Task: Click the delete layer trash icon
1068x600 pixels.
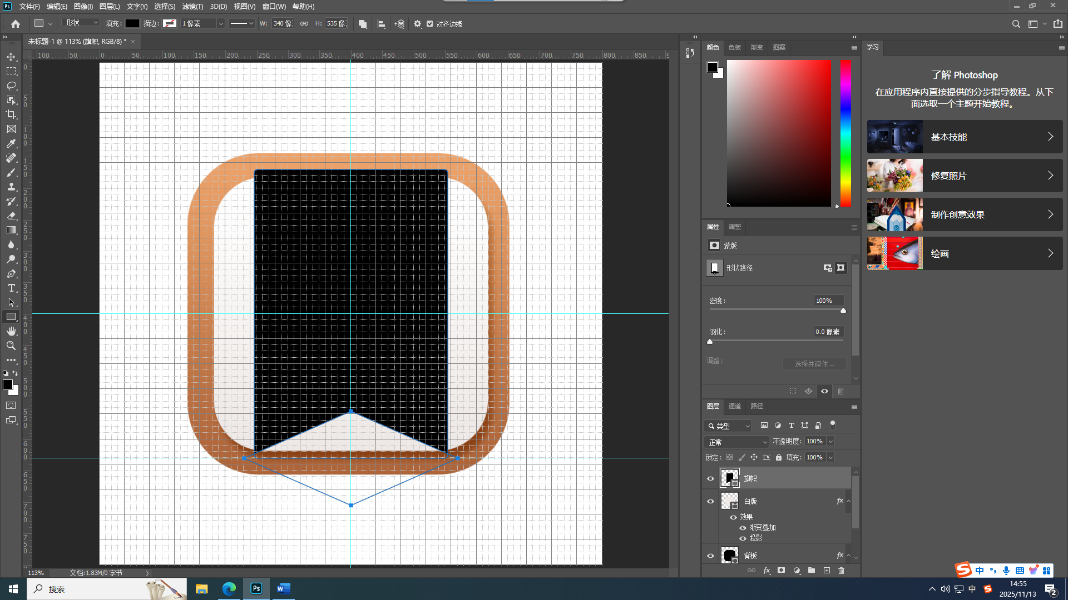Action: click(841, 571)
